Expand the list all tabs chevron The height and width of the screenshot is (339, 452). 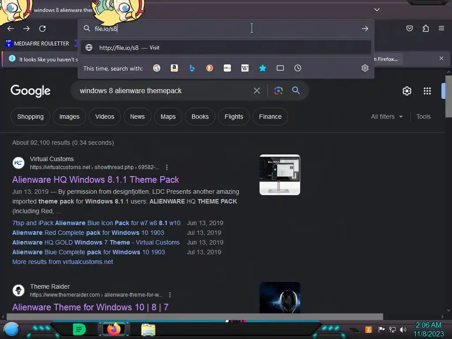(377, 10)
